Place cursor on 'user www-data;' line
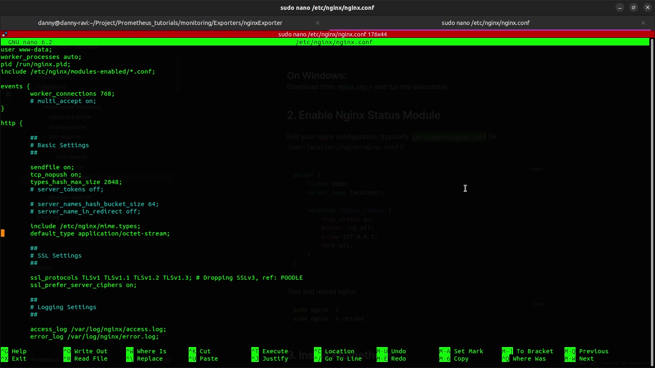Image resolution: width=655 pixels, height=368 pixels. pos(27,49)
